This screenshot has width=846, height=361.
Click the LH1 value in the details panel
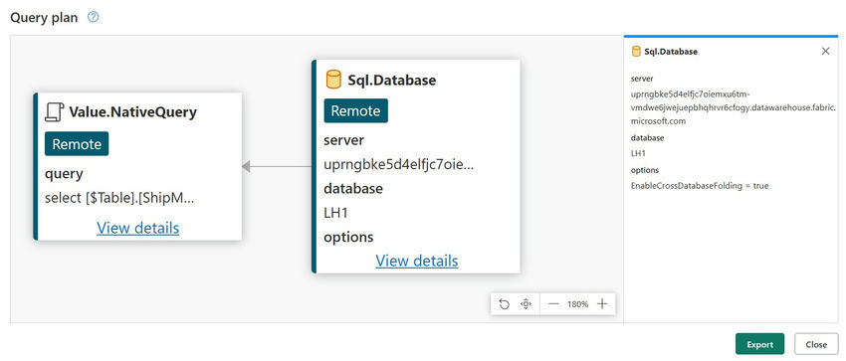638,153
